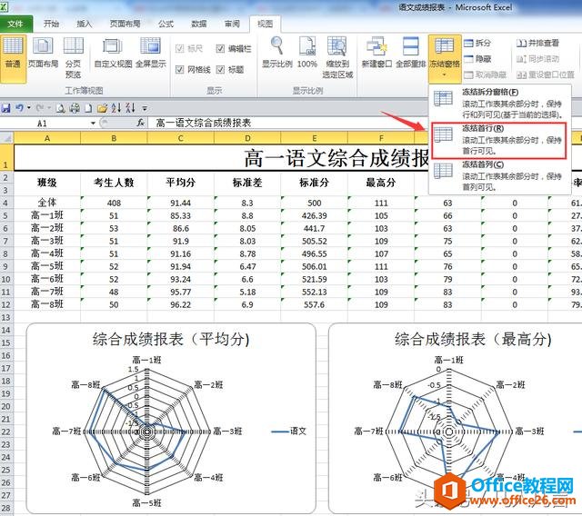
Task: Toggle the Ruler (标尺) checkbox
Action: (180, 48)
